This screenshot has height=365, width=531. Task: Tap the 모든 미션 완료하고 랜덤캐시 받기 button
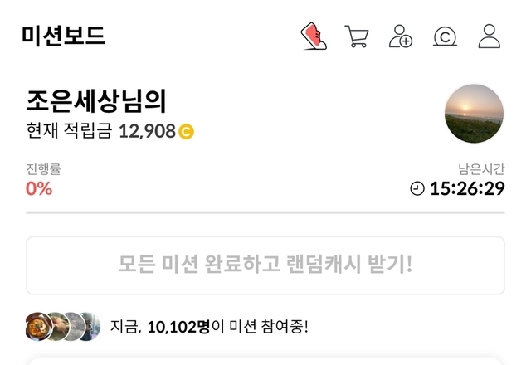[x=265, y=265]
